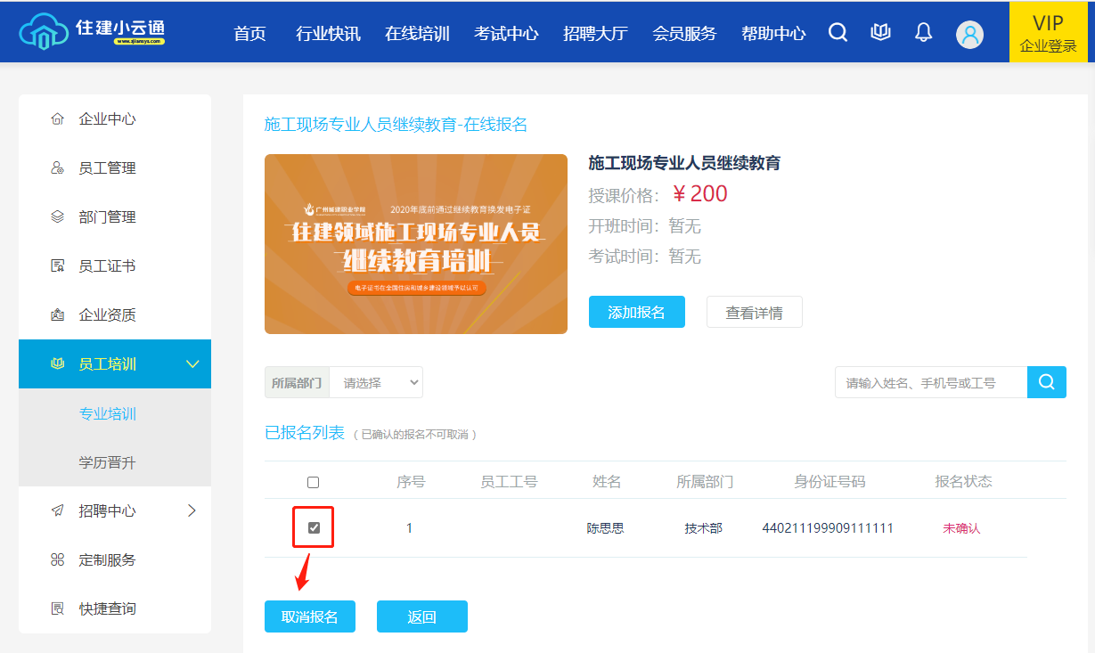Viewport: 1095px width, 653px height.
Task: Toggle the select-all checkbox in table header
Action: 313,482
